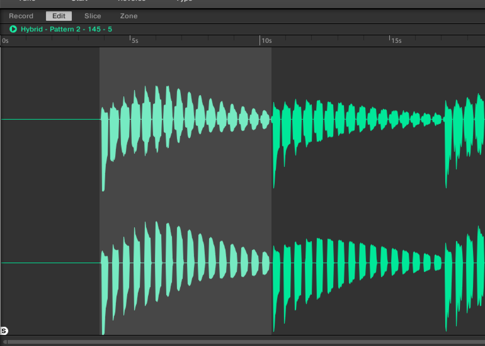The image size is (485, 346).
Task: Click the 15s mark on the time ruler
Action: 396,41
